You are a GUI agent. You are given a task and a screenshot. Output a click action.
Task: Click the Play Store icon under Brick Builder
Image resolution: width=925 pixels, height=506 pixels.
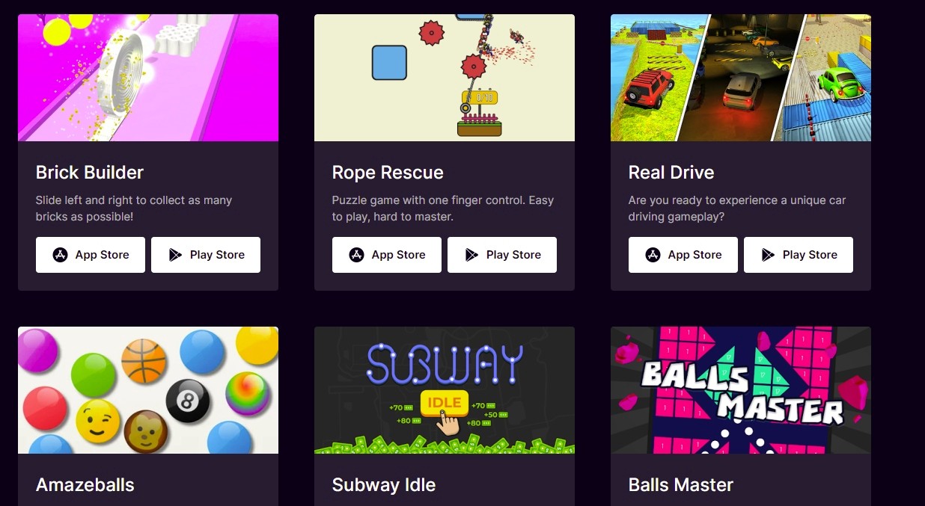pos(175,255)
